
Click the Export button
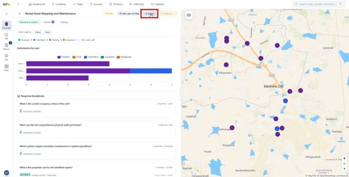coord(149,14)
